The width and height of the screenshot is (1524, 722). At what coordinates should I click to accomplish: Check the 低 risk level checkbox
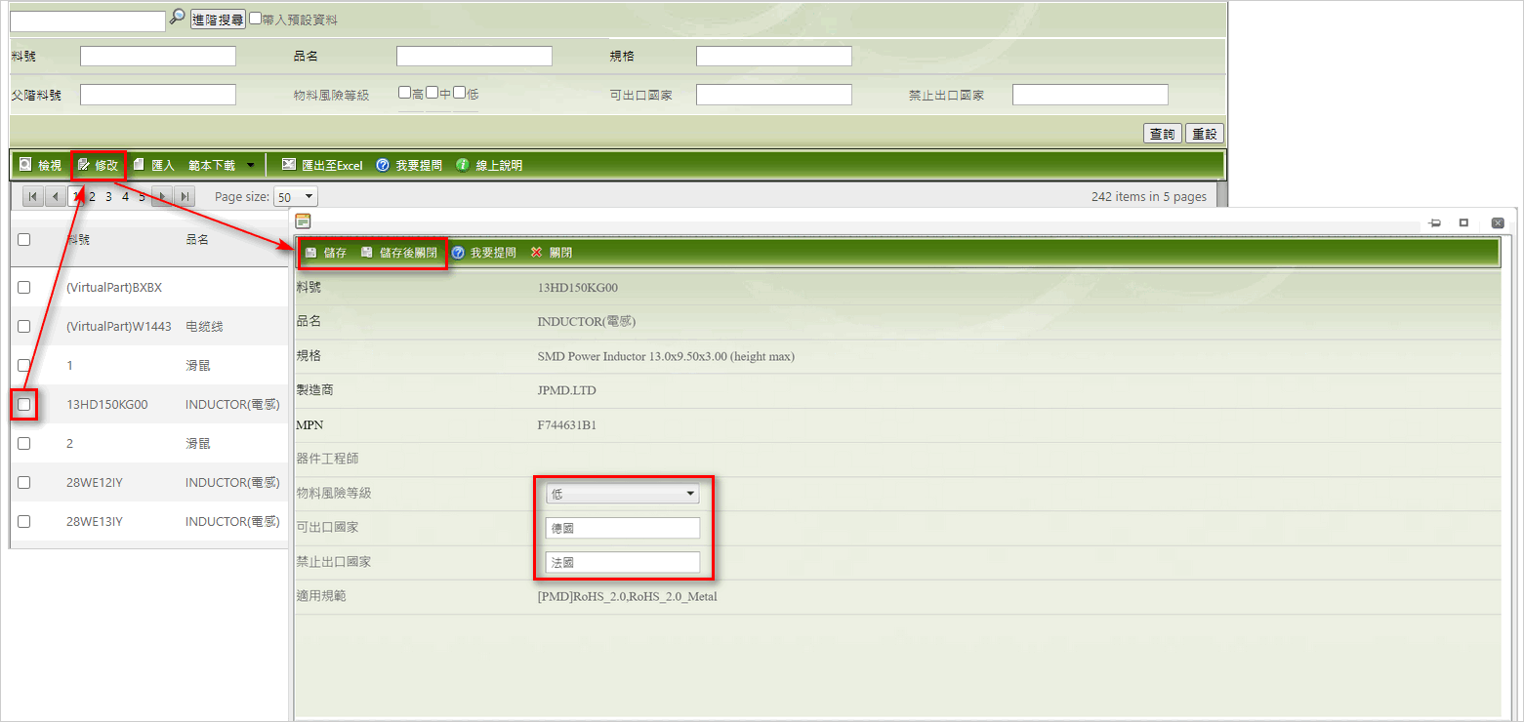[459, 93]
